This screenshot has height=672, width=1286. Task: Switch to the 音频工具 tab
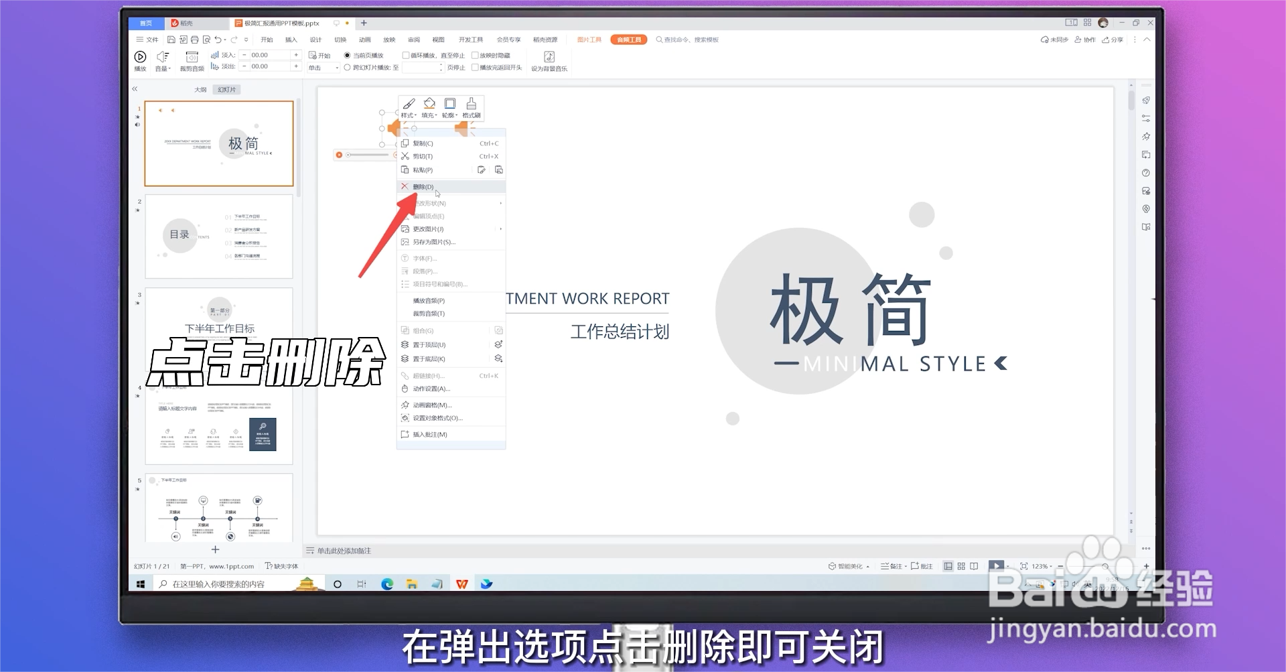click(629, 40)
